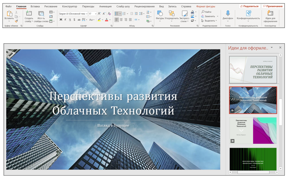Open the Слайд-шоу tab
The width and height of the screenshot is (288, 180).
123,6
